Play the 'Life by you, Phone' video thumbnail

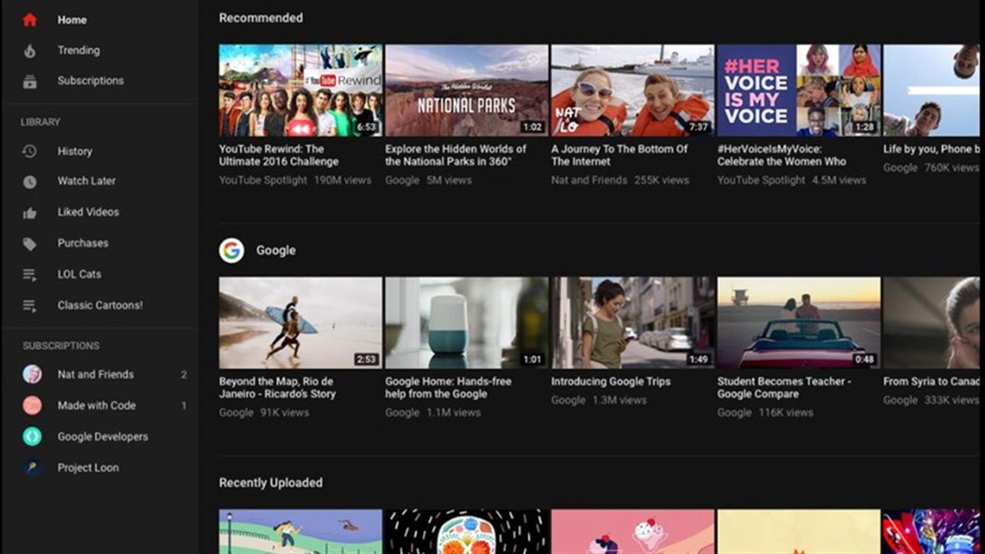click(x=931, y=90)
